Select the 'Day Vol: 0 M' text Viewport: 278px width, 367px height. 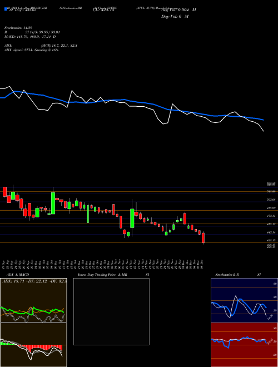pyautogui.click(x=175, y=17)
